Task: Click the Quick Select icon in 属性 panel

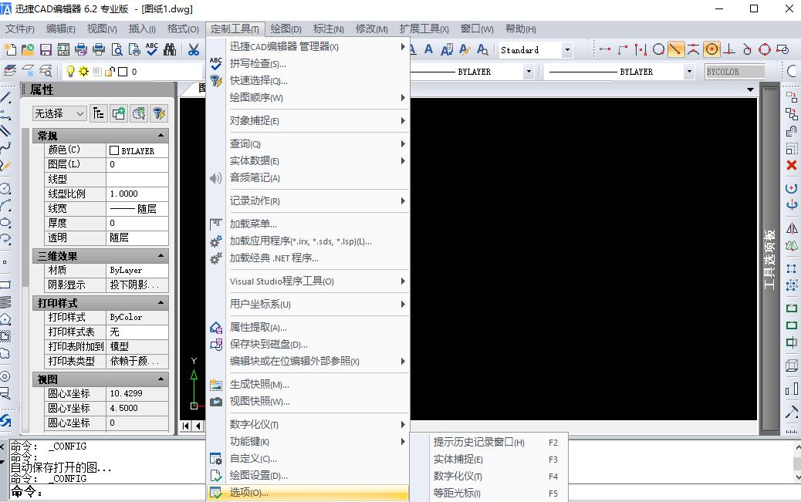Action: (x=158, y=113)
